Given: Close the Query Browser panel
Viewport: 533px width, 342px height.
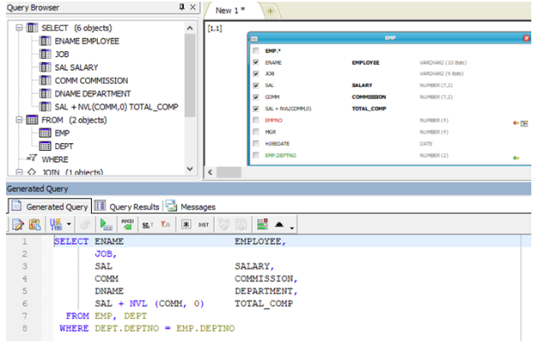Looking at the screenshot, I should tap(192, 7).
